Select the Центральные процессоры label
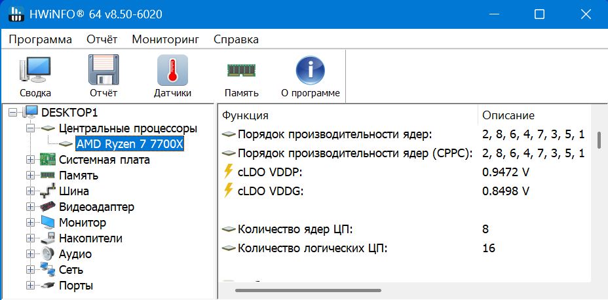The height and width of the screenshot is (300, 608). tap(128, 128)
